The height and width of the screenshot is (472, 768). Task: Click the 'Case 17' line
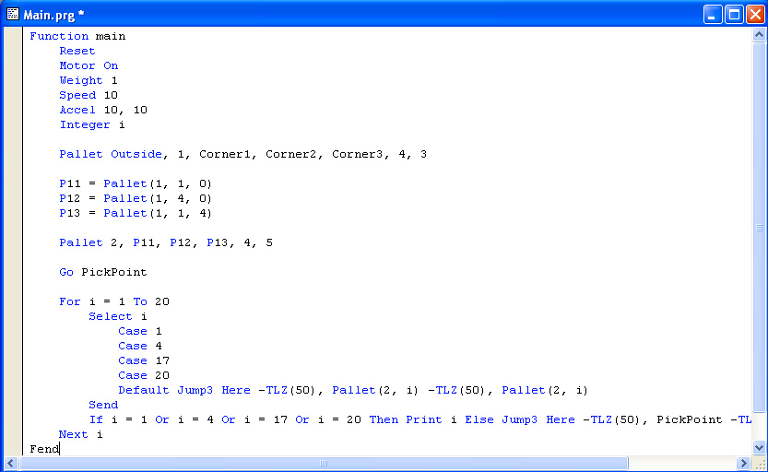tap(144, 360)
